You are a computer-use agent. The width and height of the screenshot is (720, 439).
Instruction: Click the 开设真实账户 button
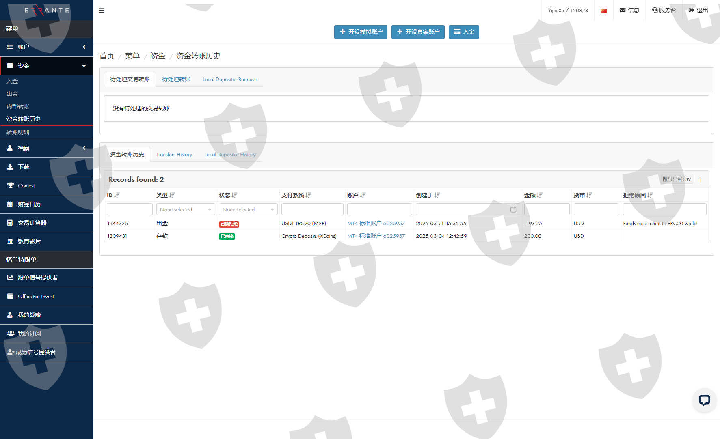(x=418, y=32)
